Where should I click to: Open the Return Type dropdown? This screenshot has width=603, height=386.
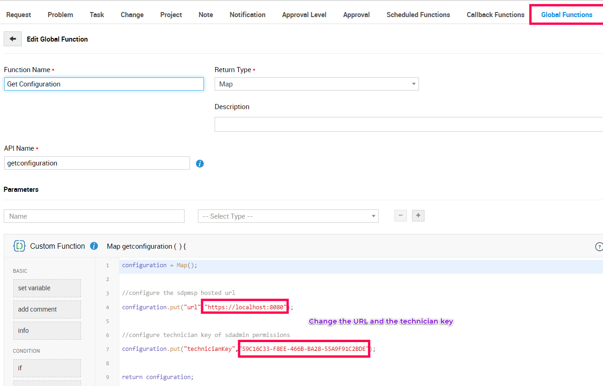(x=316, y=84)
